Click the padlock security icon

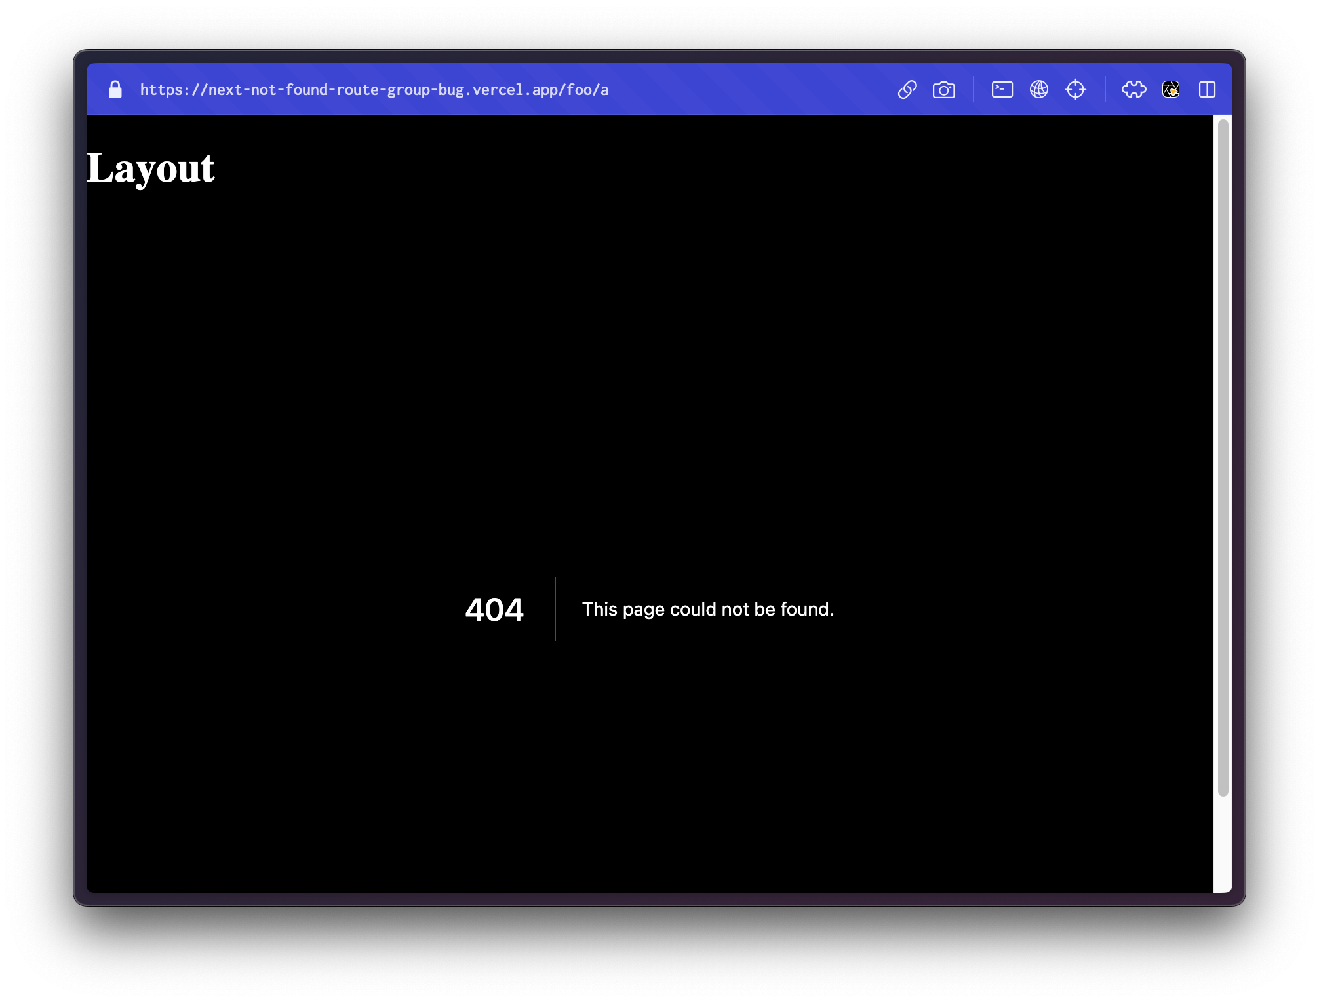115,89
